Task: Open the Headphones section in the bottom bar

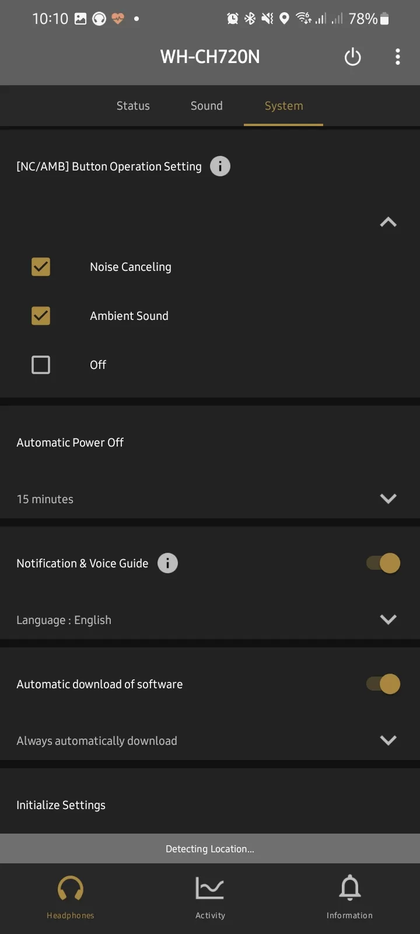Action: pos(70,896)
